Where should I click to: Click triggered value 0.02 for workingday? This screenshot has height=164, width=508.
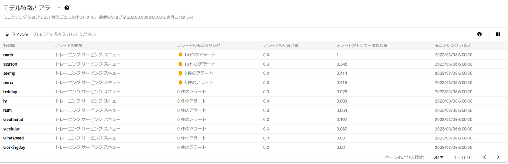[341, 147]
